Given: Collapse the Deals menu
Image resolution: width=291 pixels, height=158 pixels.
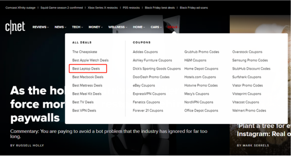Looking at the screenshot, I should [173, 27].
